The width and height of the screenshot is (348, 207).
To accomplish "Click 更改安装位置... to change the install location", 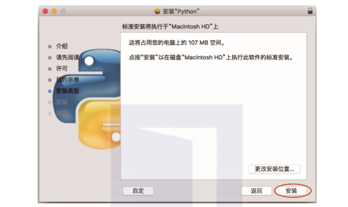I will 274,169.
